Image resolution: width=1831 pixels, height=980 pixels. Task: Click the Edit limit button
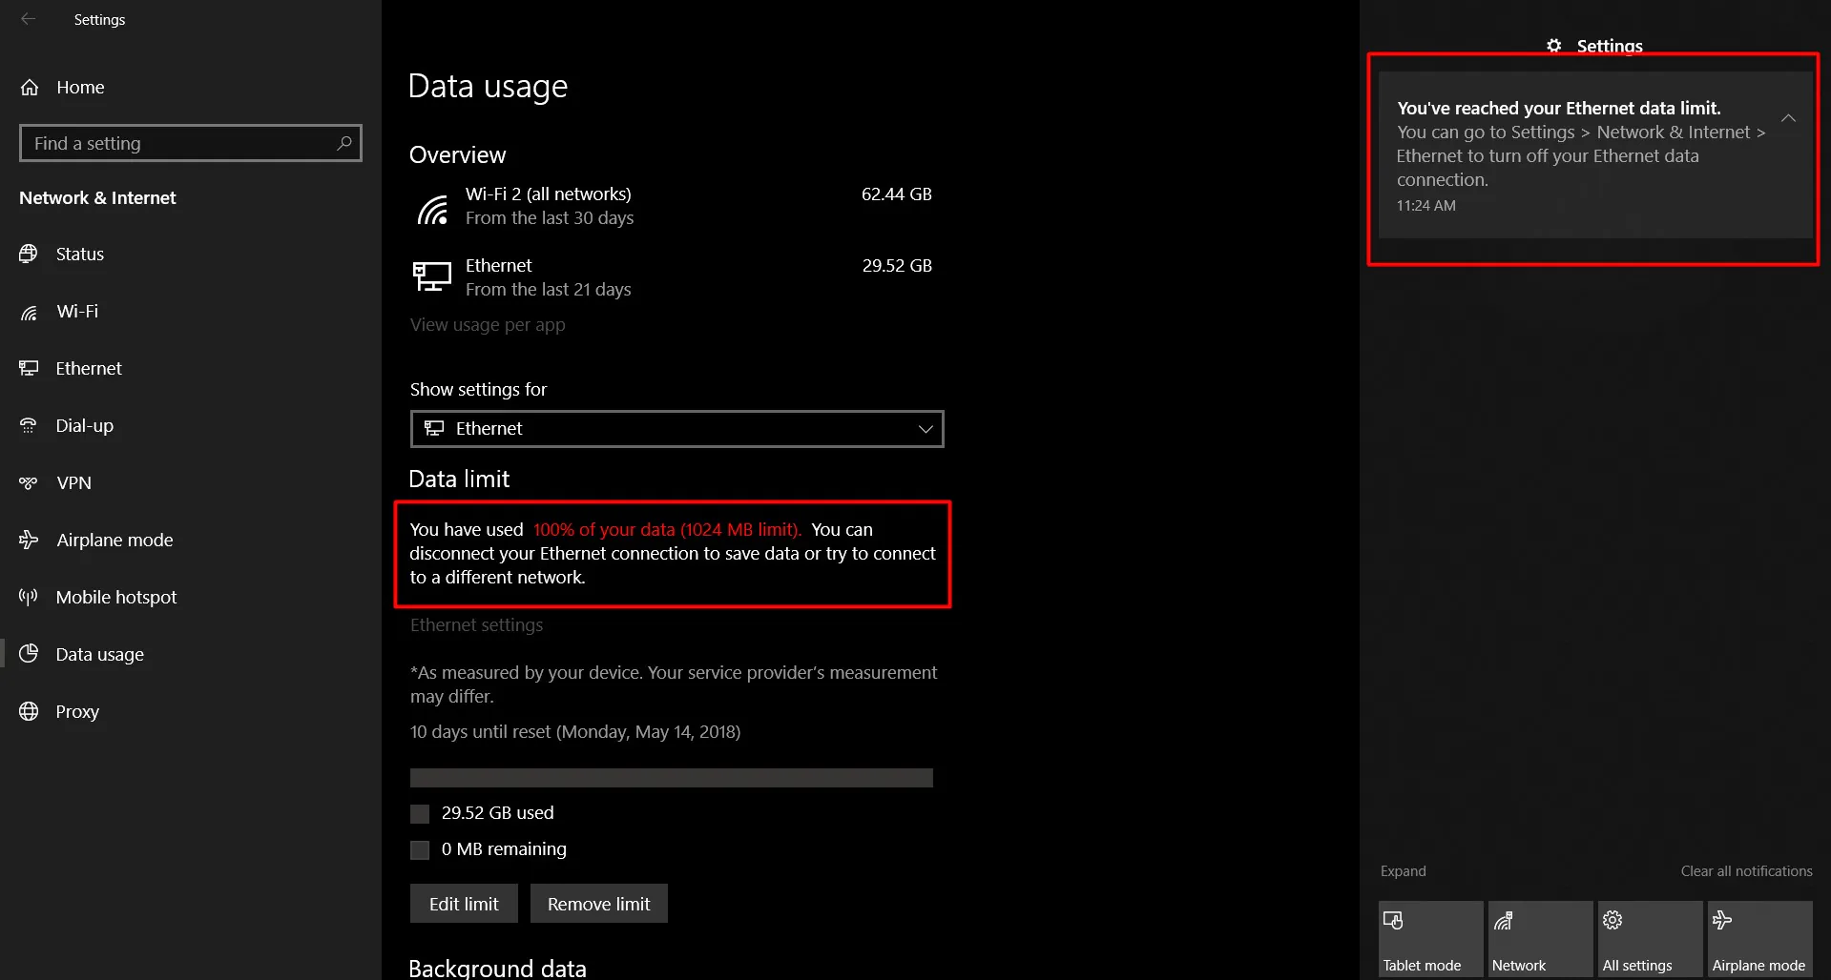(x=464, y=904)
